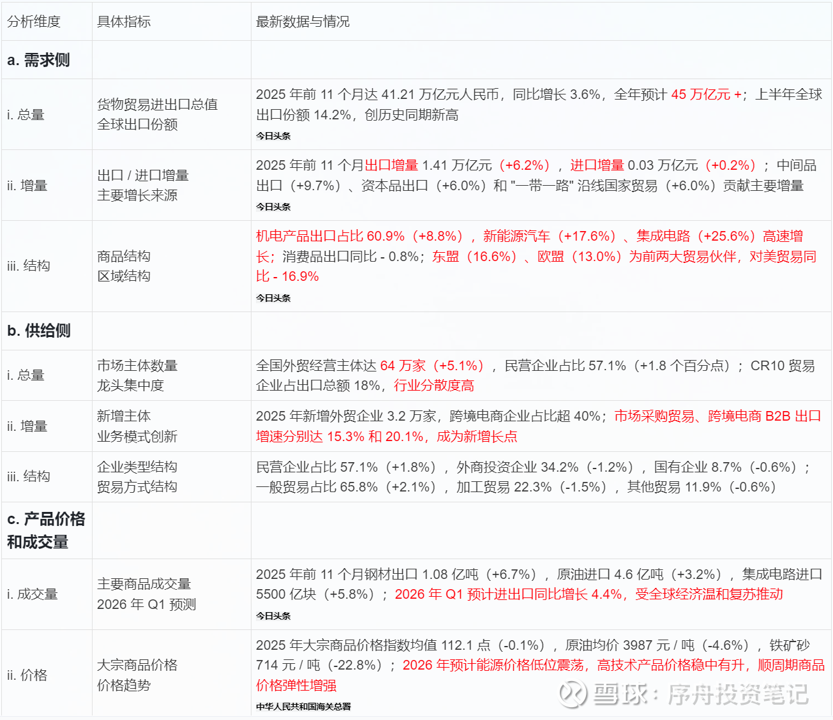
Task: Open the 中华人民共和国海关总署 source link
Action: pyautogui.click(x=304, y=707)
